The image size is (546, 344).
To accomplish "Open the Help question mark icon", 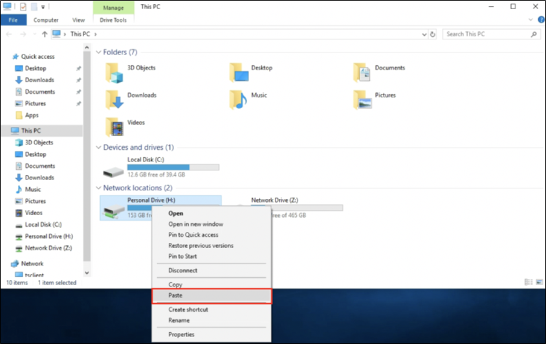I will click(541, 20).
